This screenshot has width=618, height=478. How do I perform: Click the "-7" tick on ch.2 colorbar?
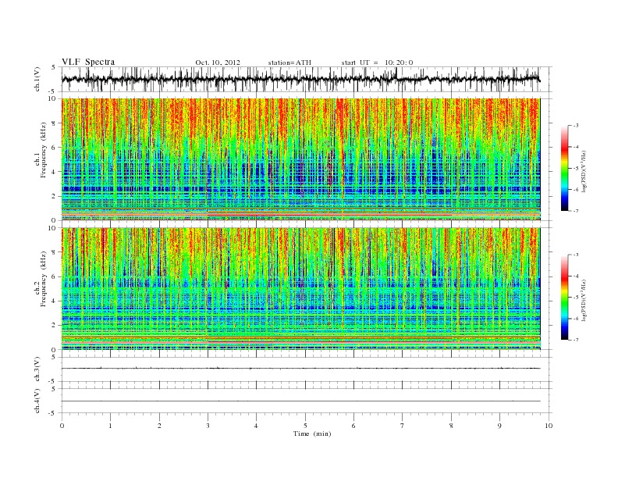coord(575,340)
